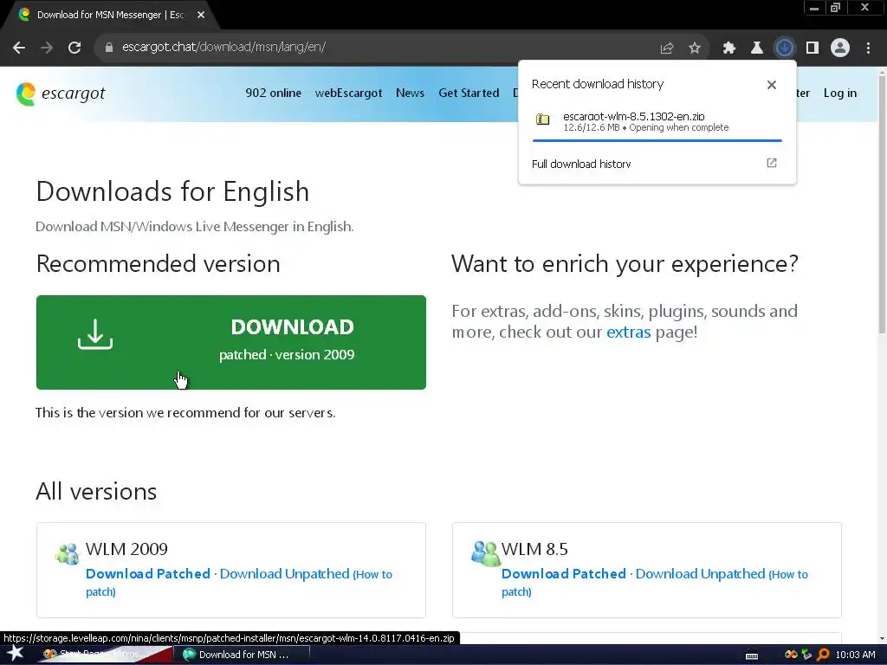The height and width of the screenshot is (665, 887).
Task: Click the zip file icon in downloads
Action: click(542, 119)
